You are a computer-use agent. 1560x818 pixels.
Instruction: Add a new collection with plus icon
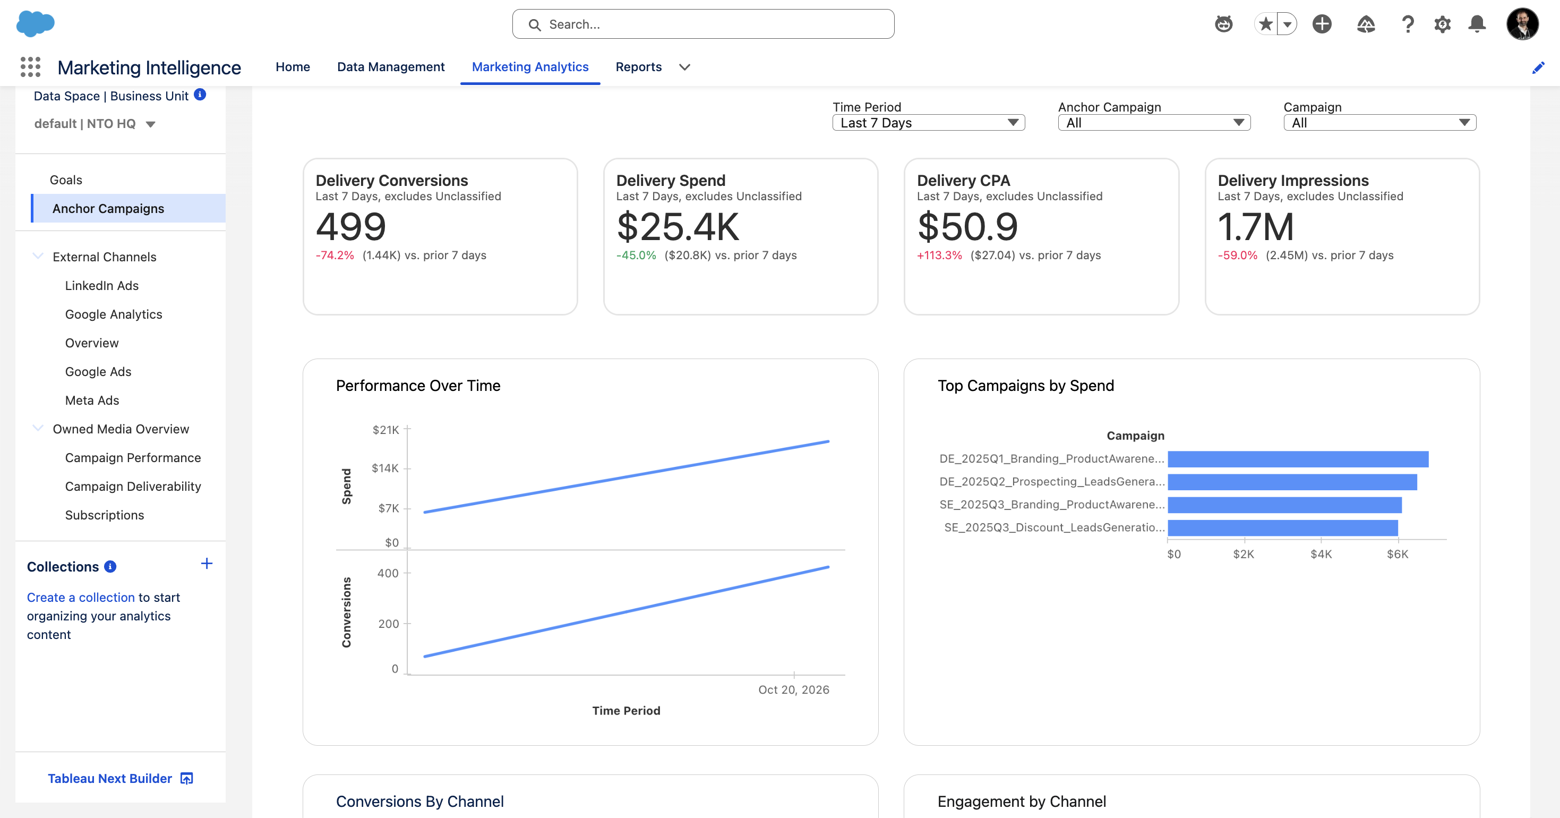click(x=207, y=564)
